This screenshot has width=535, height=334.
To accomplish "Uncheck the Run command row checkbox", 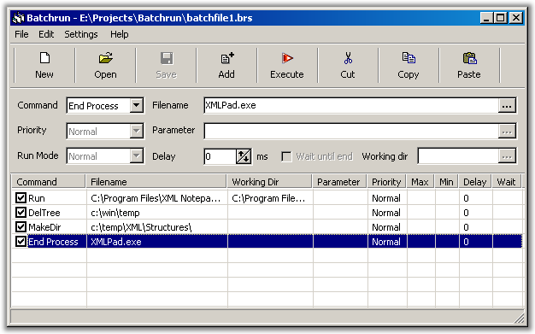I will click(x=21, y=198).
